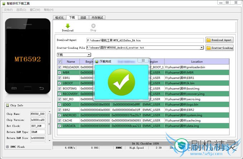Click the download-complete dialog title icon
This screenshot has height=159, width=243.
click(x=97, y=61)
